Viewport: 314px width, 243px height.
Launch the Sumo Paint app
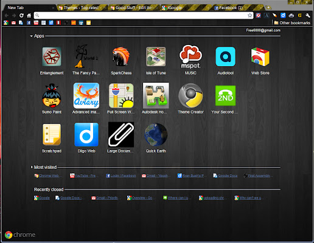(x=52, y=95)
